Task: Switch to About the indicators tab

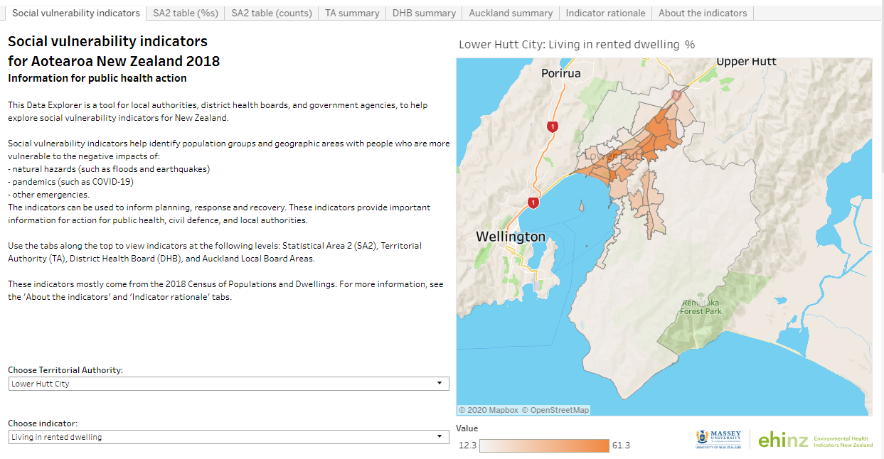Action: (703, 13)
